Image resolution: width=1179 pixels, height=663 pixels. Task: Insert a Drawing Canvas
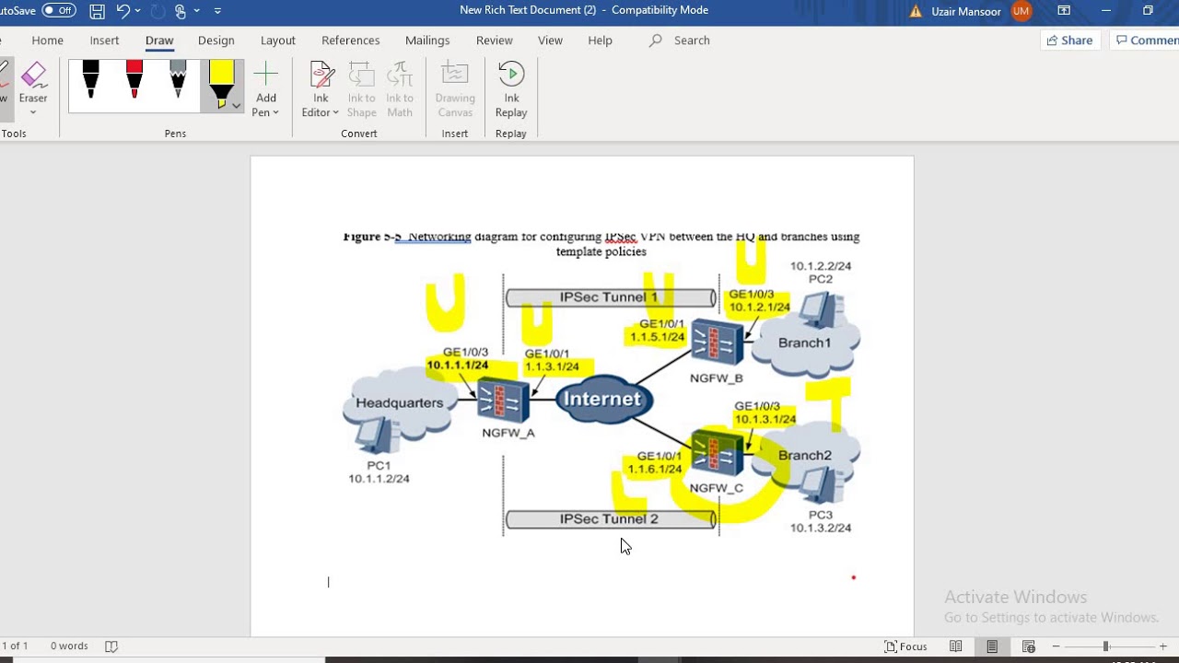[x=455, y=89]
